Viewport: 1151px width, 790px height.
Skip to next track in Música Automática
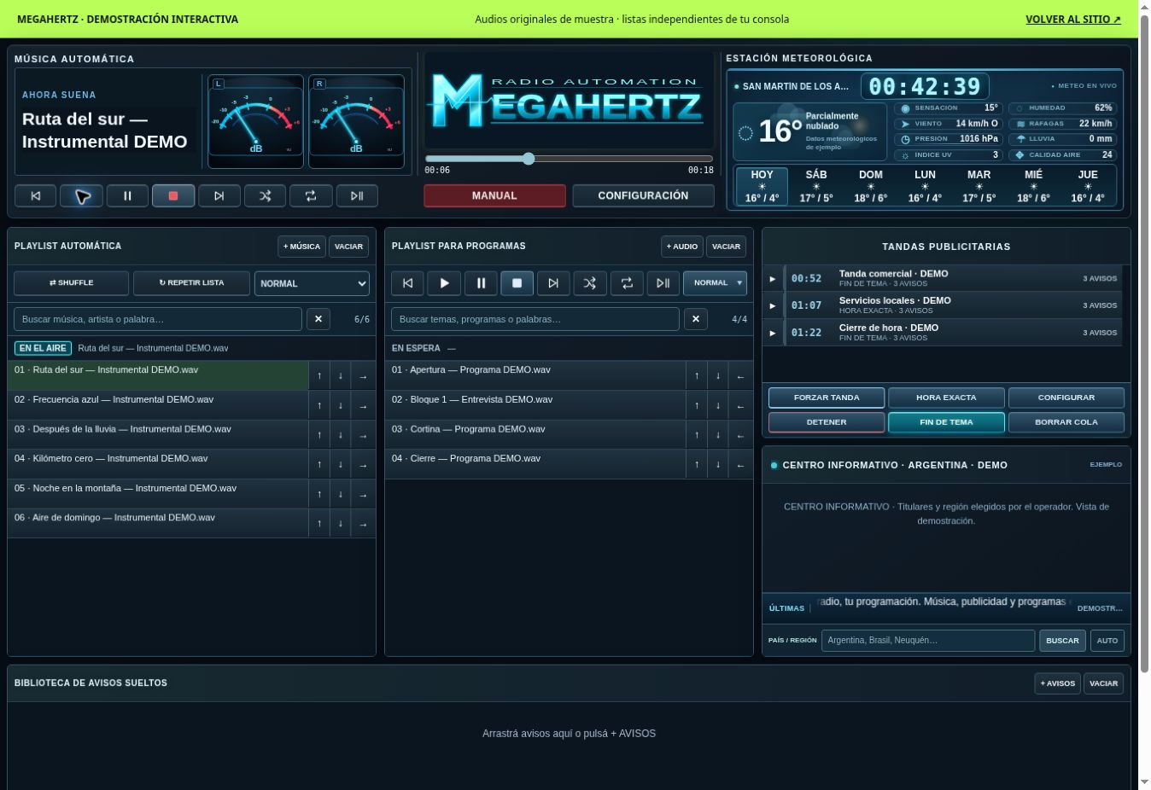point(219,196)
